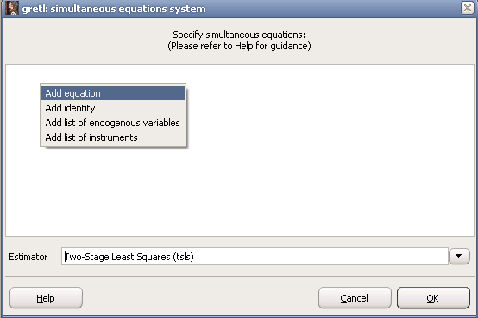Viewport: 478px width, 318px height.
Task: Cancel the equations system dialog
Action: coord(355,298)
